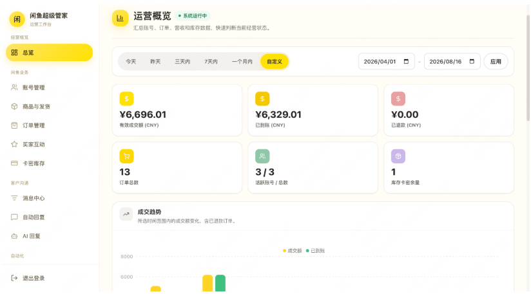
Task: Open 买家互动 page
Action: 49,144
